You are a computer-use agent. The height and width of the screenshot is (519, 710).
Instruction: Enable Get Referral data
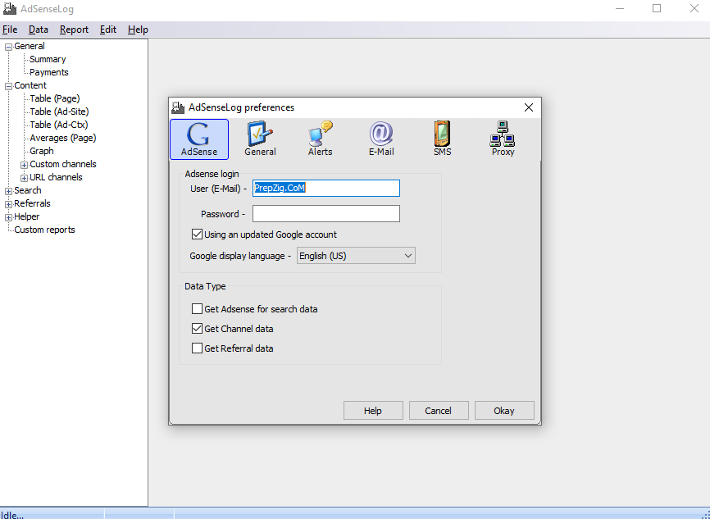point(197,348)
